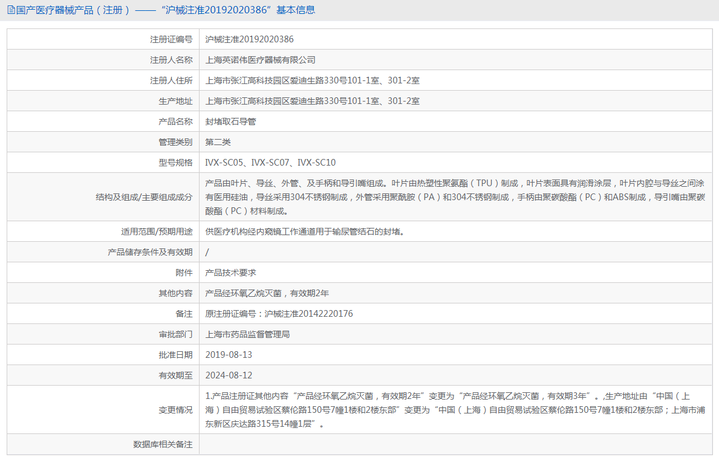719x460 pixels.
Task: Click the 注册人住所 address value
Action: pos(312,80)
